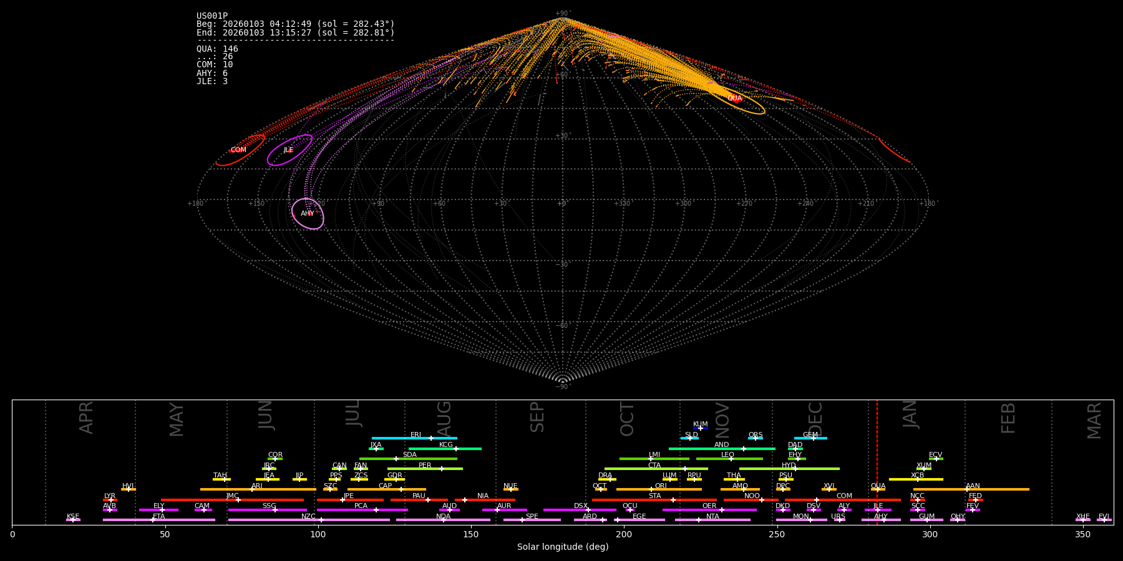Select the PER shower bar in timeline
This screenshot has width=1123, height=561.
pos(424,469)
